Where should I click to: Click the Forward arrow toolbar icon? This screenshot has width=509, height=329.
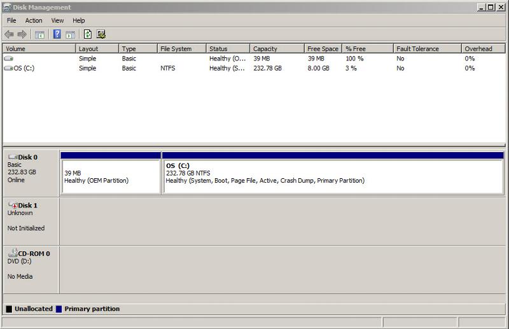(22, 34)
